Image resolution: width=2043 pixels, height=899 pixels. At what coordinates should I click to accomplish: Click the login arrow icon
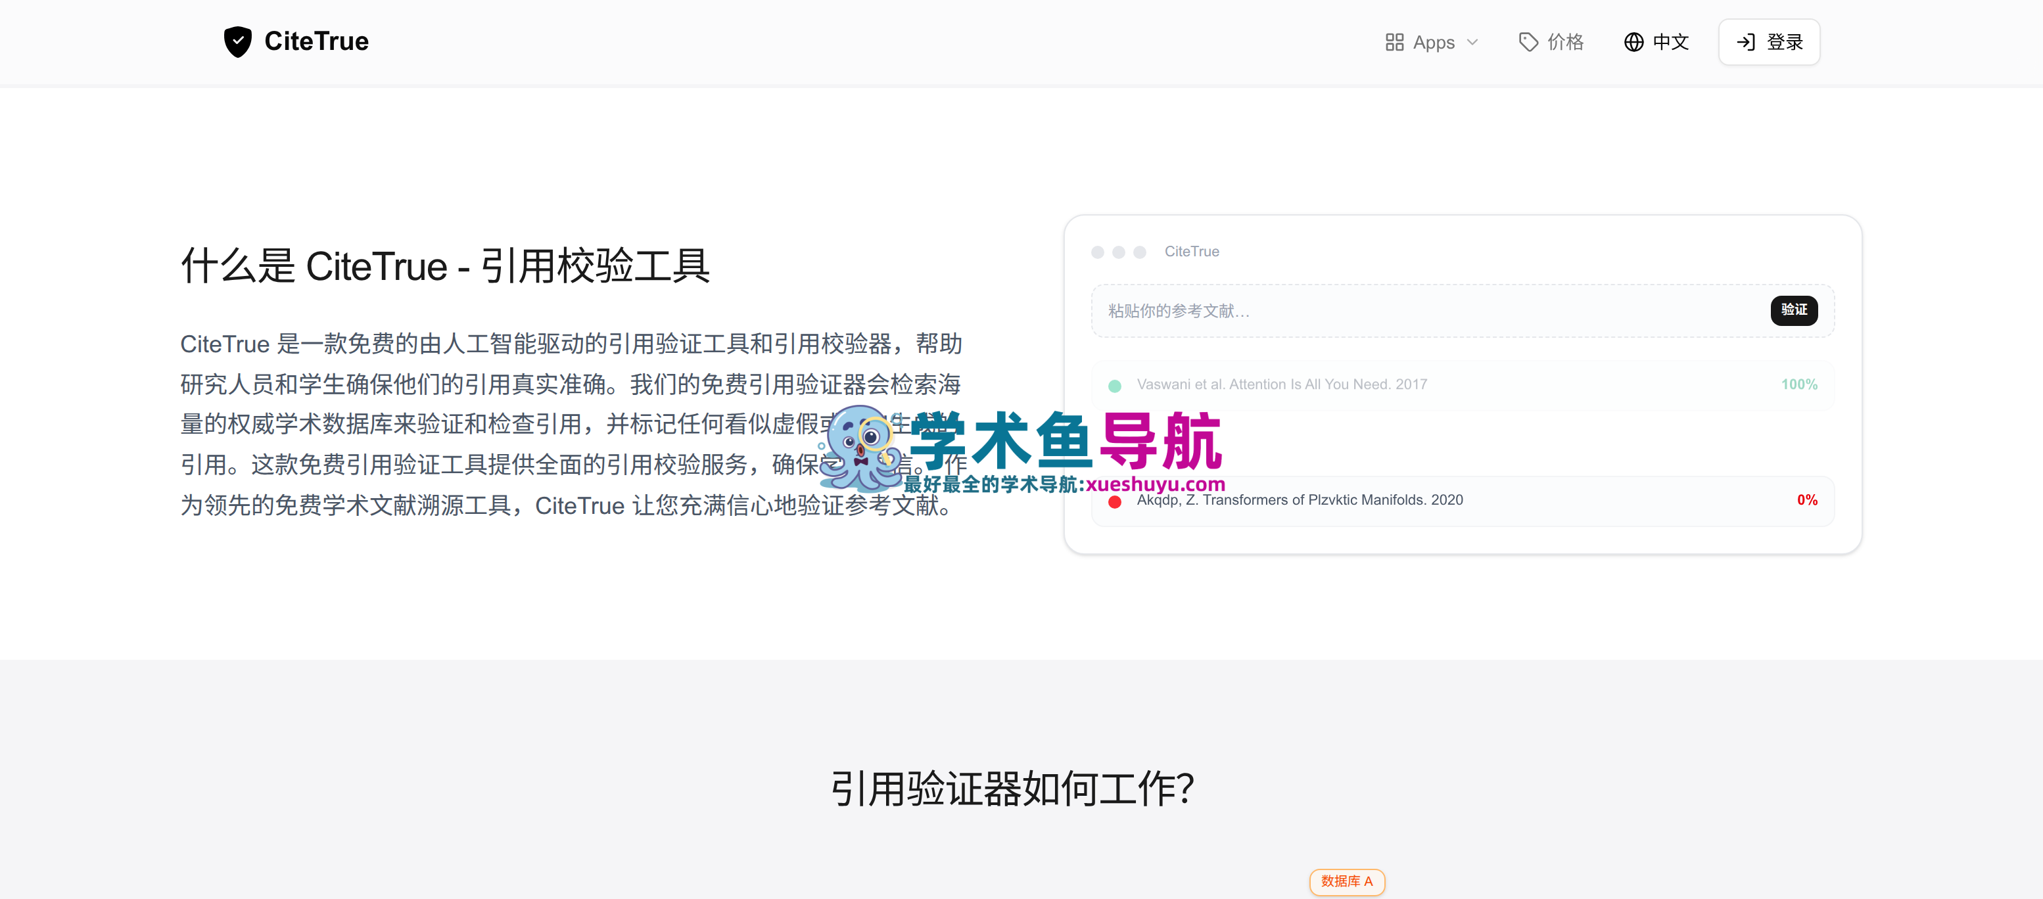point(1746,42)
